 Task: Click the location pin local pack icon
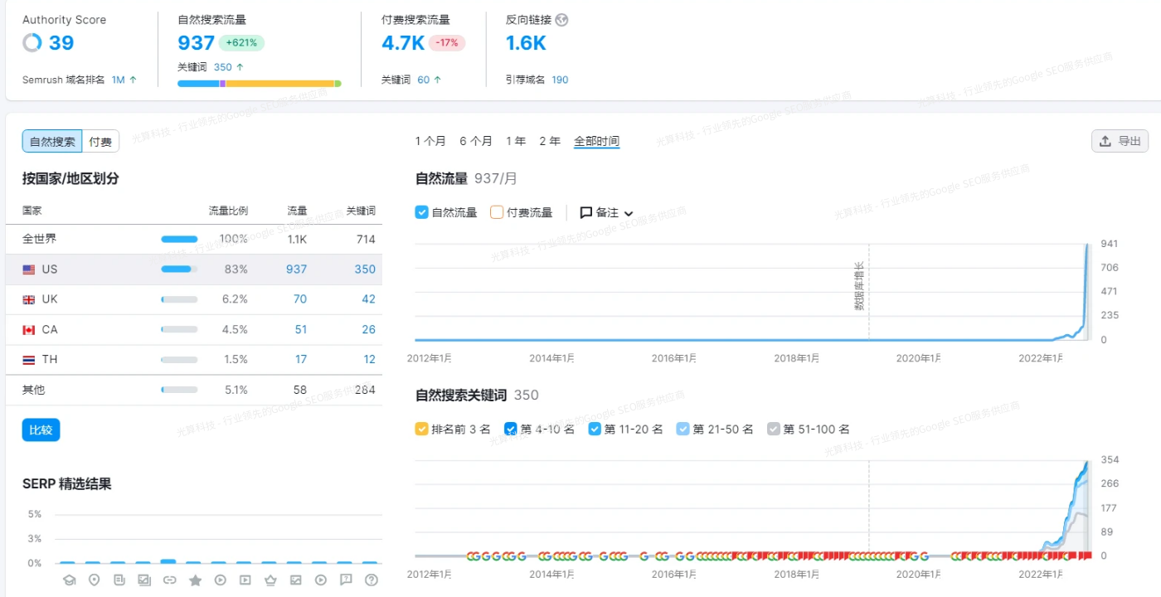94,580
